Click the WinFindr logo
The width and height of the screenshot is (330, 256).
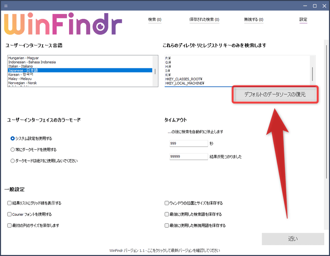63,24
